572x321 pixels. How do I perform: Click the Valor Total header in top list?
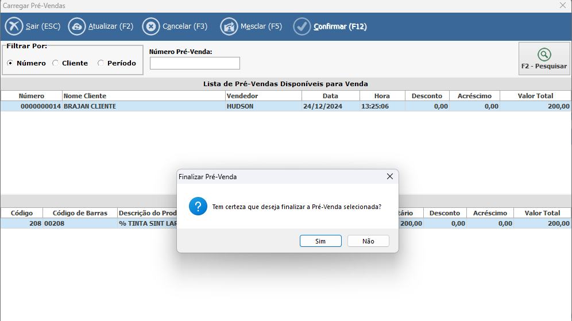(x=535, y=96)
